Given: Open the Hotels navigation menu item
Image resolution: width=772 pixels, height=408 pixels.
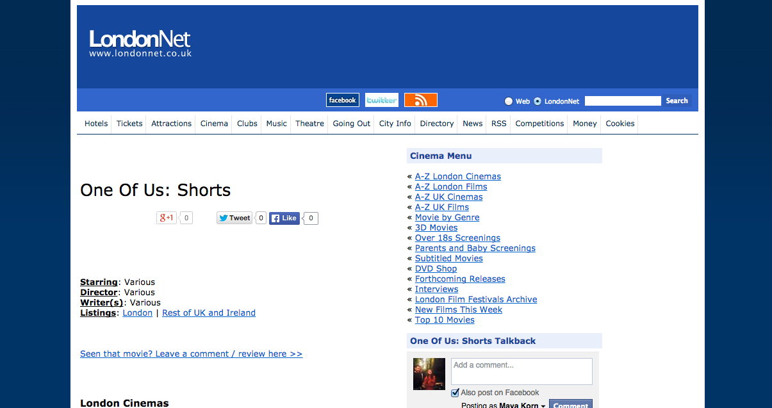Looking at the screenshot, I should pos(96,124).
